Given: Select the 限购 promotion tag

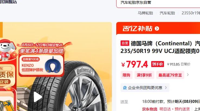Looking at the screenshot, I should (x=126, y=75).
